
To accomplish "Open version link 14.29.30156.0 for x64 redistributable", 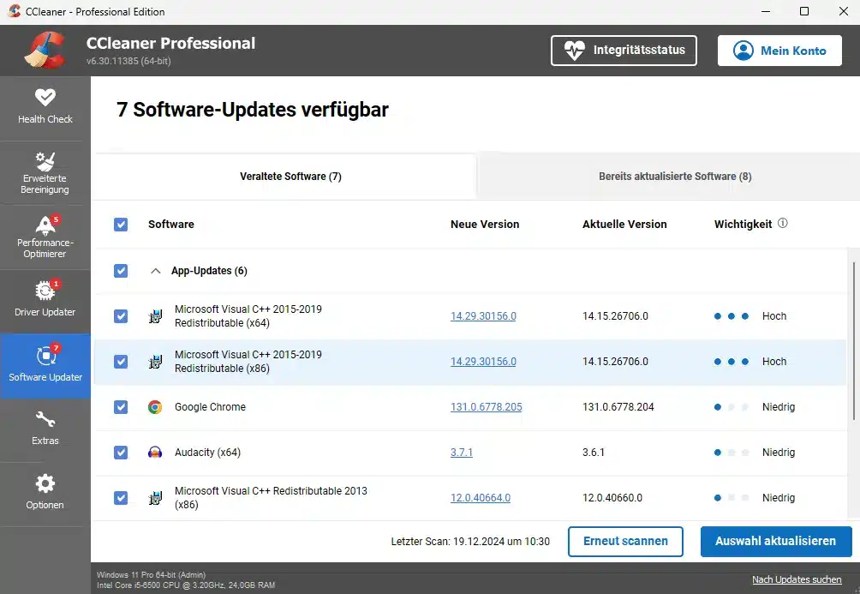I will [x=483, y=316].
